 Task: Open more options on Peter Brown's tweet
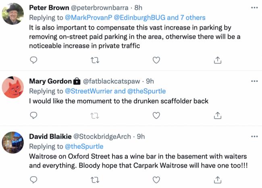[x=254, y=8]
